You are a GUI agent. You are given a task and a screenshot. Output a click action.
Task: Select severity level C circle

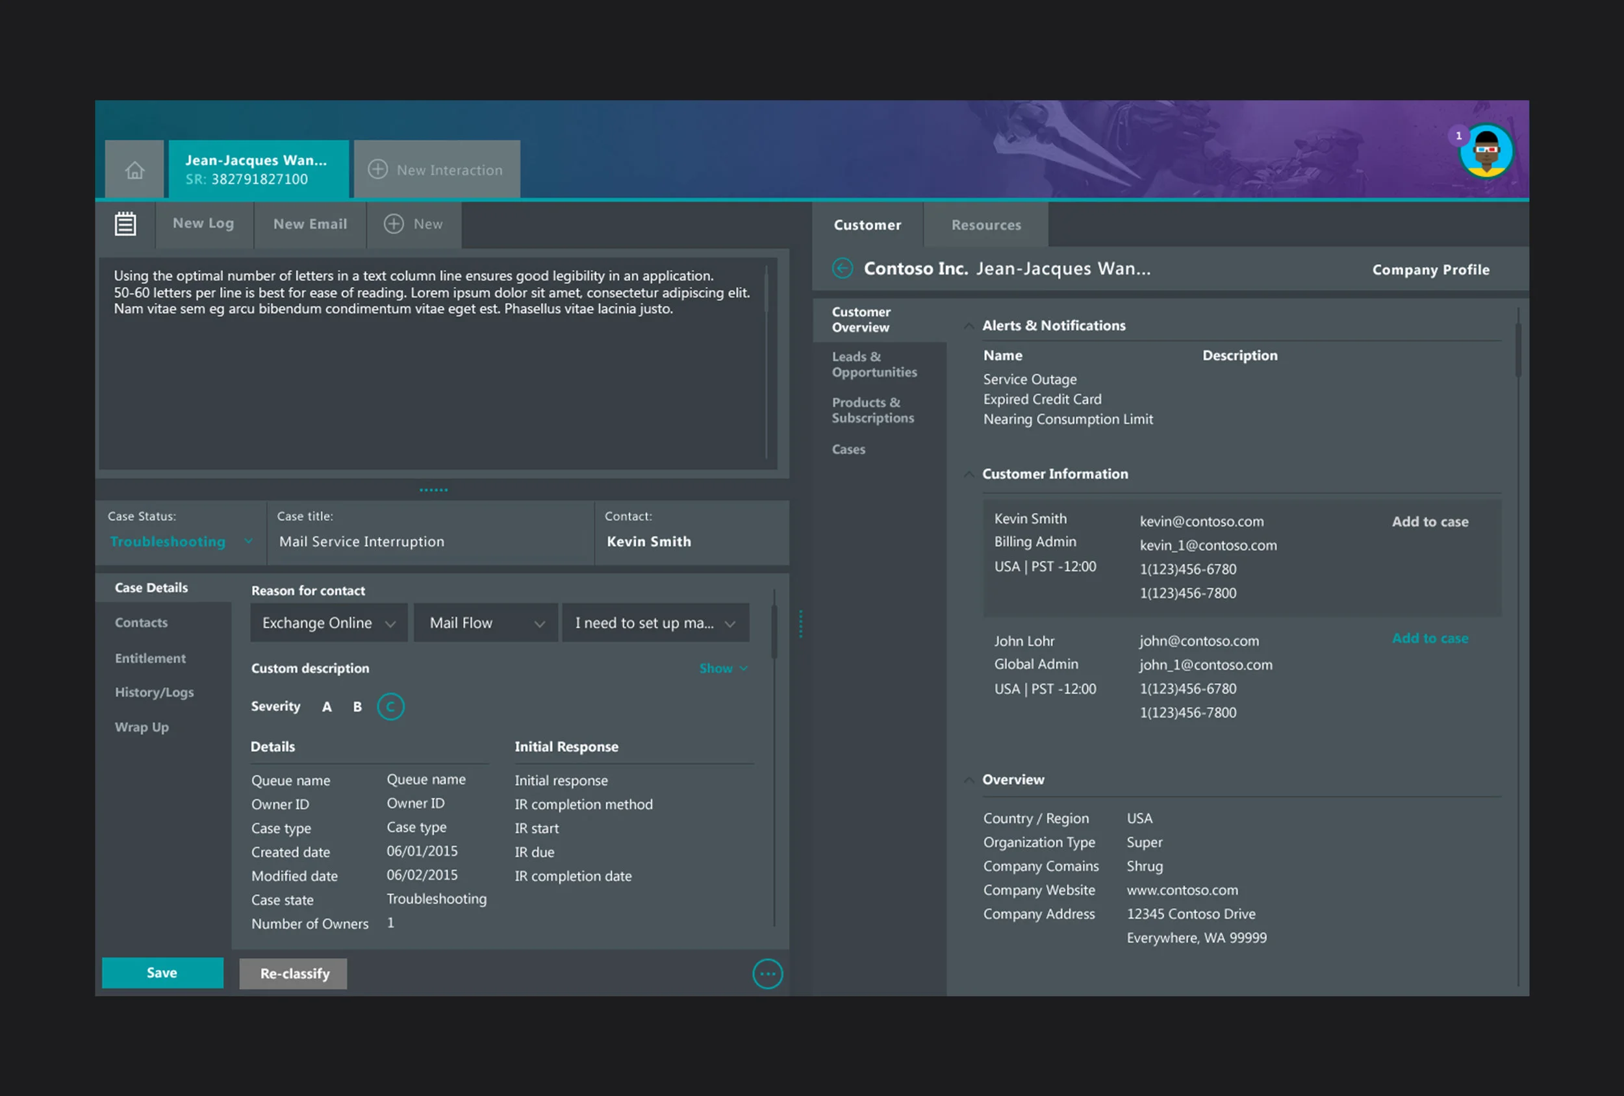point(390,707)
